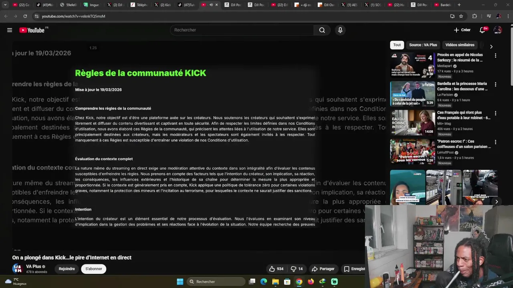Open Firefox from the taskbar
This screenshot has width=513, height=288.
(311, 282)
